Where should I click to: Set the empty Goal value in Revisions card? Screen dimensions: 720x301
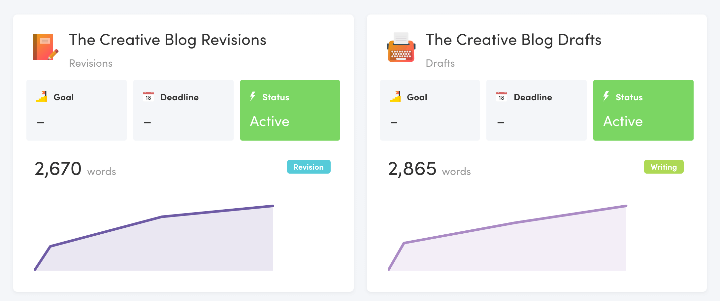click(41, 122)
